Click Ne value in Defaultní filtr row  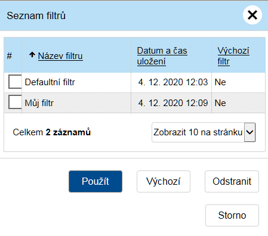point(220,82)
